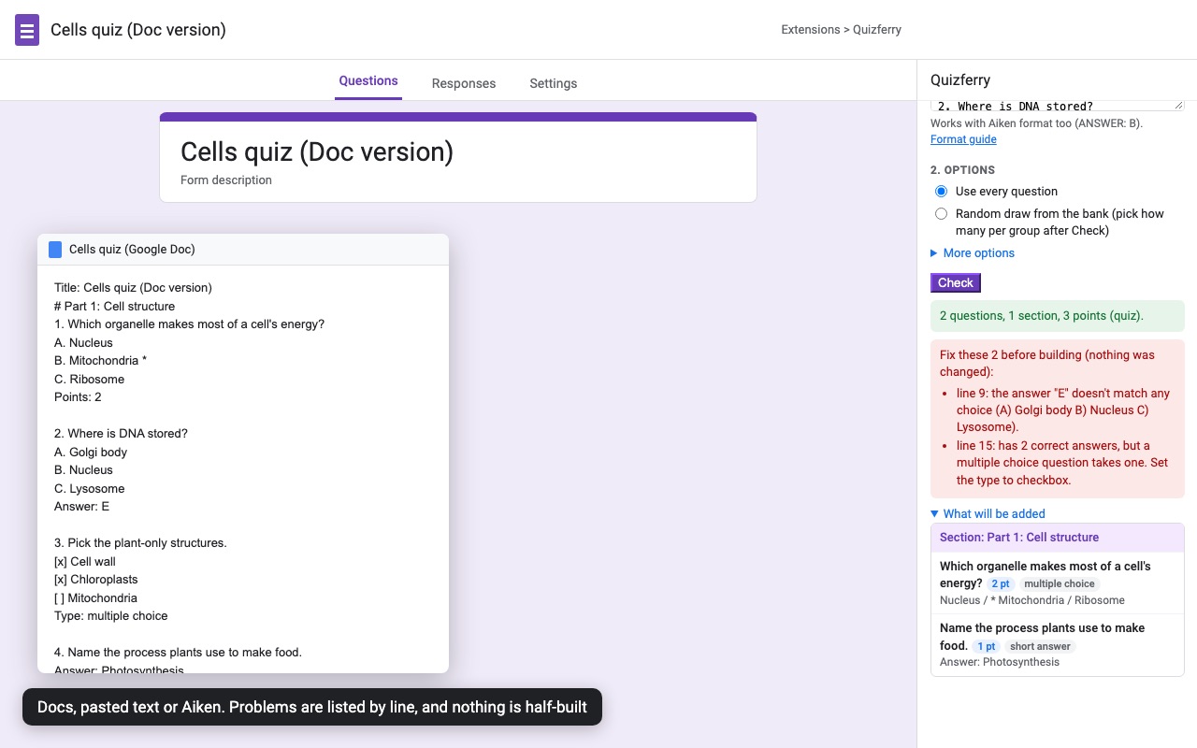This screenshot has width=1197, height=748.
Task: Click the 'Fix these 2 before building' message
Action: (1047, 364)
